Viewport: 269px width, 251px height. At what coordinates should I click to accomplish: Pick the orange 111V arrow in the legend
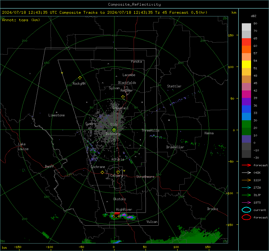246,180
